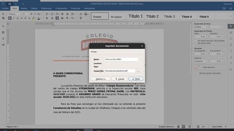The height and width of the screenshot is (131, 234).
Task: Align text center
Action: click(x=52, y=18)
